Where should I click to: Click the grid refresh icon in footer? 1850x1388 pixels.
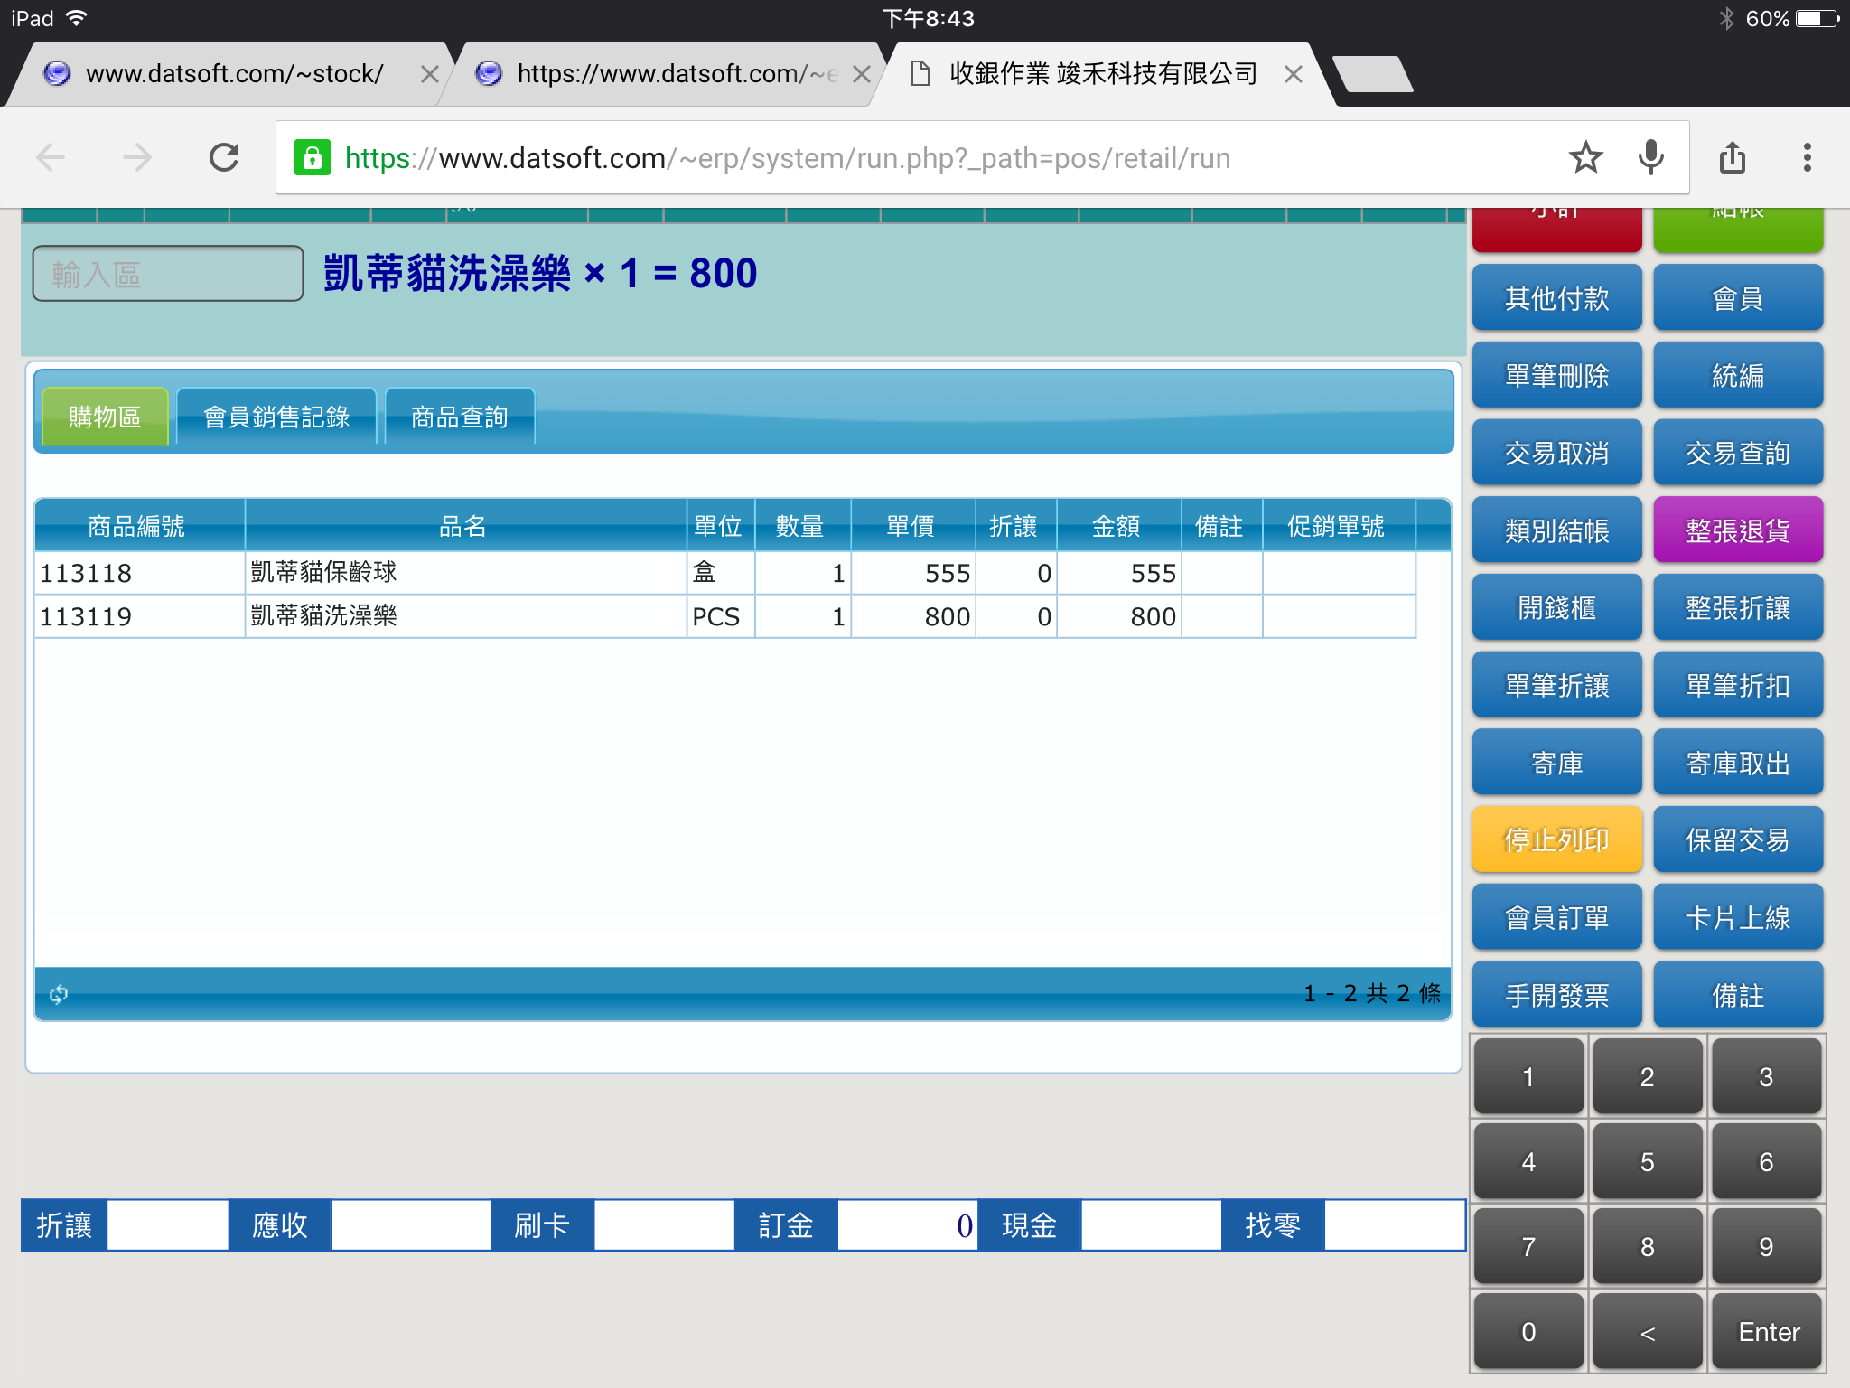coord(59,994)
